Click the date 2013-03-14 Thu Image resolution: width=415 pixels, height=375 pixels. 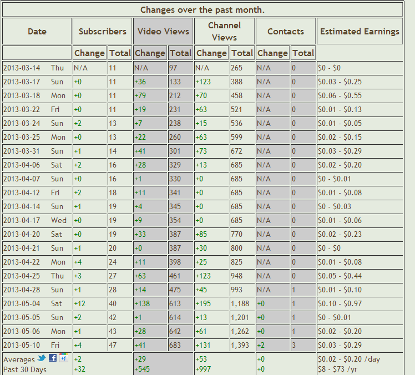34,68
